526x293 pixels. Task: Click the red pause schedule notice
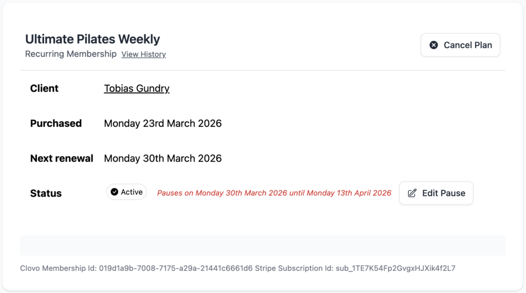pos(274,193)
